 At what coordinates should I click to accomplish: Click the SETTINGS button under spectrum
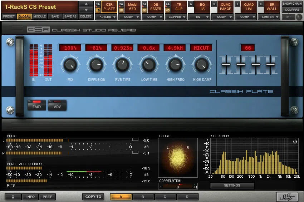(x=232, y=186)
